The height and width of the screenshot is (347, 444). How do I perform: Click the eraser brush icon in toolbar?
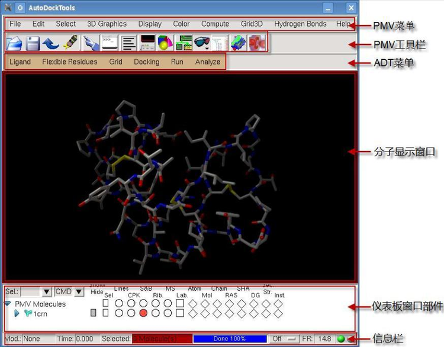click(x=70, y=43)
